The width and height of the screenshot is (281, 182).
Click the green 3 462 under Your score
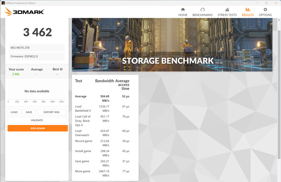click(x=16, y=74)
